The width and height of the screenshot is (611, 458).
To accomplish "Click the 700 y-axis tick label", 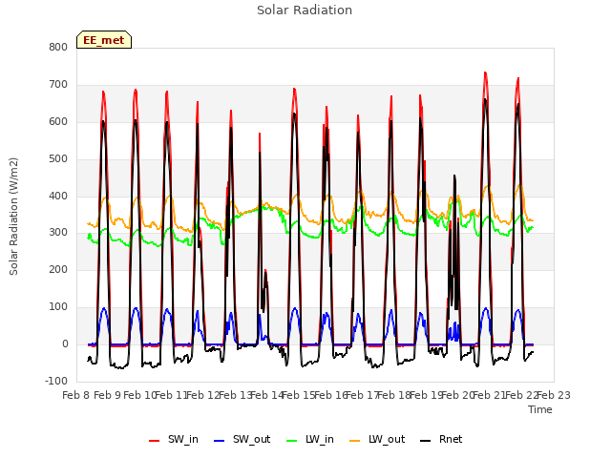I will [x=58, y=85].
